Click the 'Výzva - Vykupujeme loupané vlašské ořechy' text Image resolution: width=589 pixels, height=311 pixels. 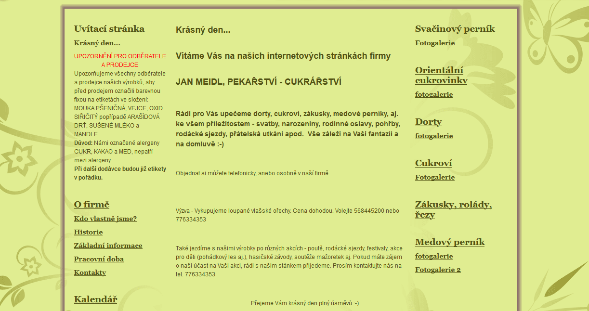click(x=288, y=215)
